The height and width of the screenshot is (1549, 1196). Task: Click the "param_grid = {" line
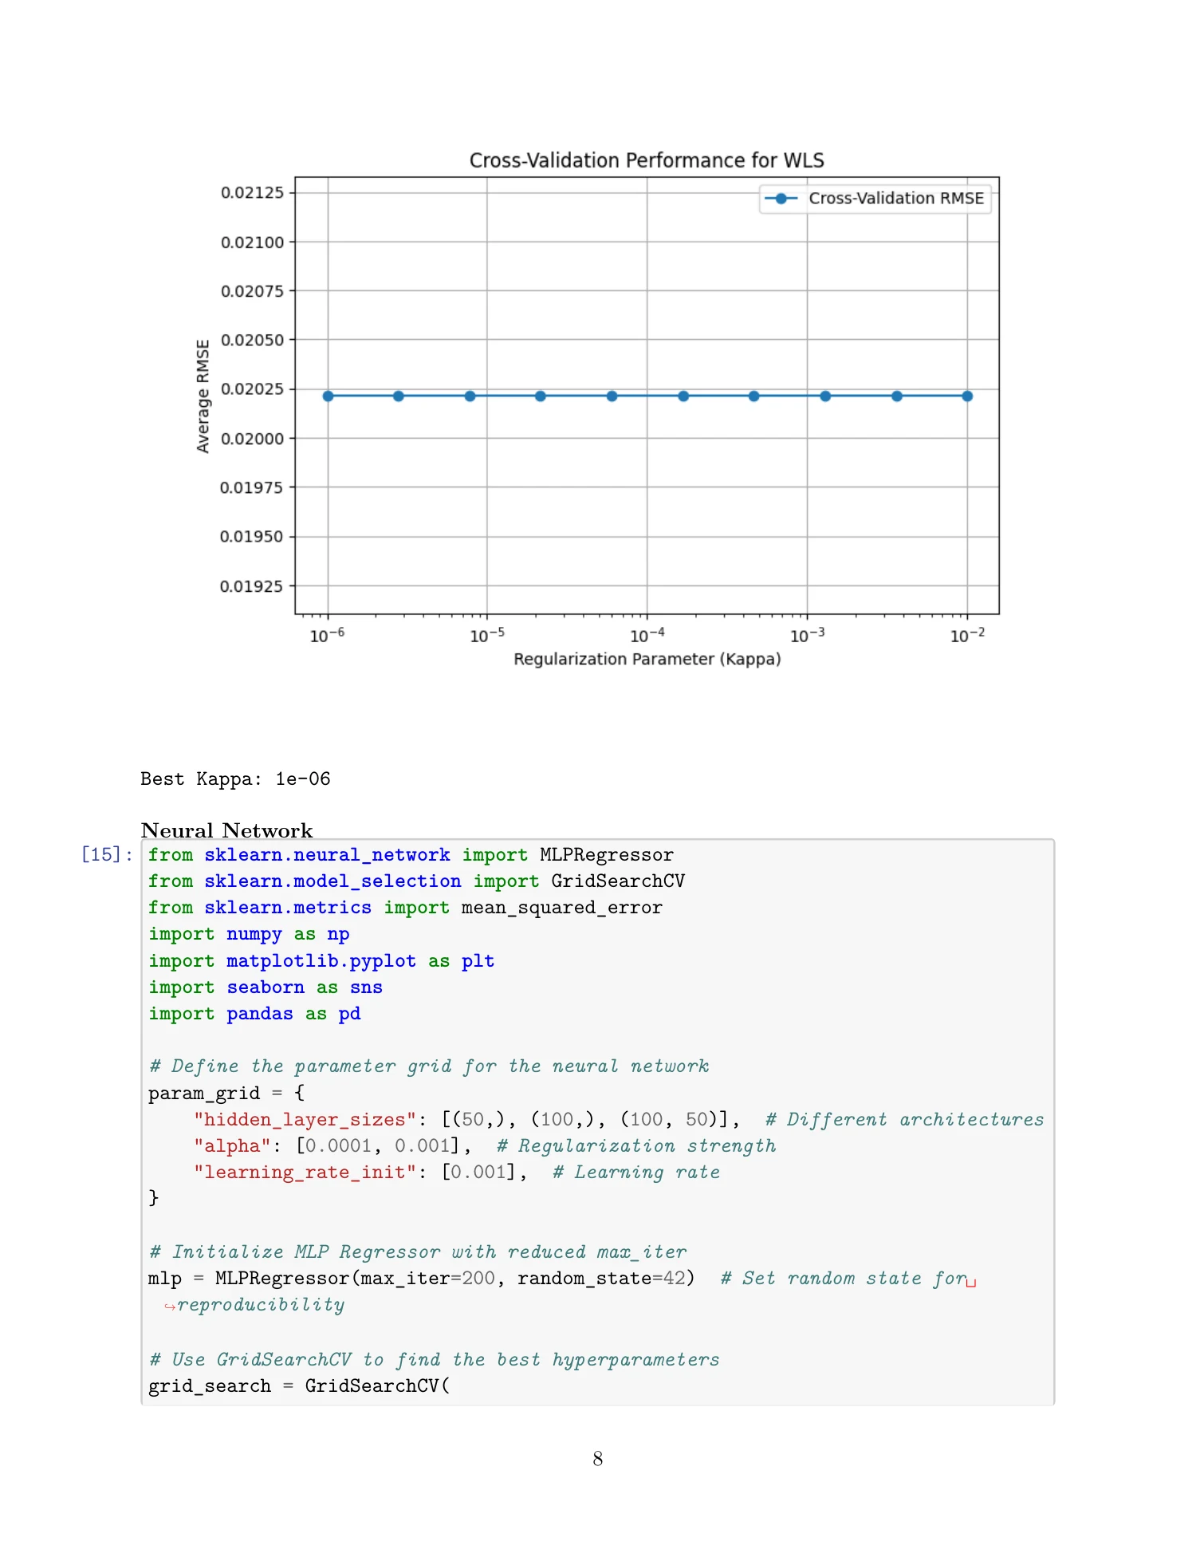[226, 1093]
